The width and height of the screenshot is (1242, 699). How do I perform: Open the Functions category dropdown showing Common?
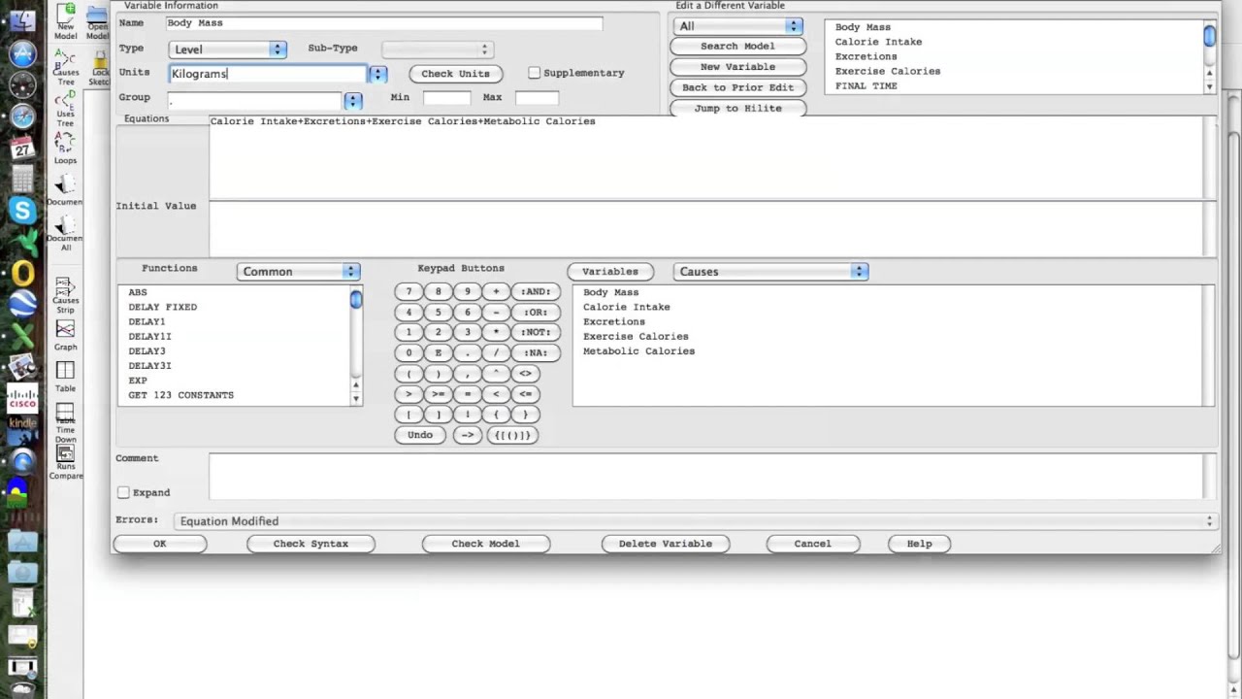[298, 272]
